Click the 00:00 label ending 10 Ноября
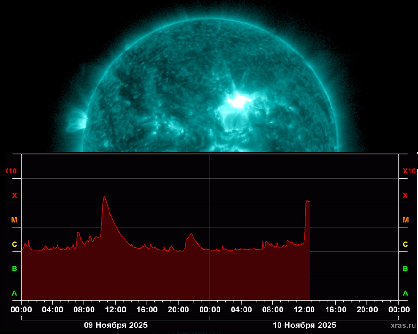 (399, 309)
